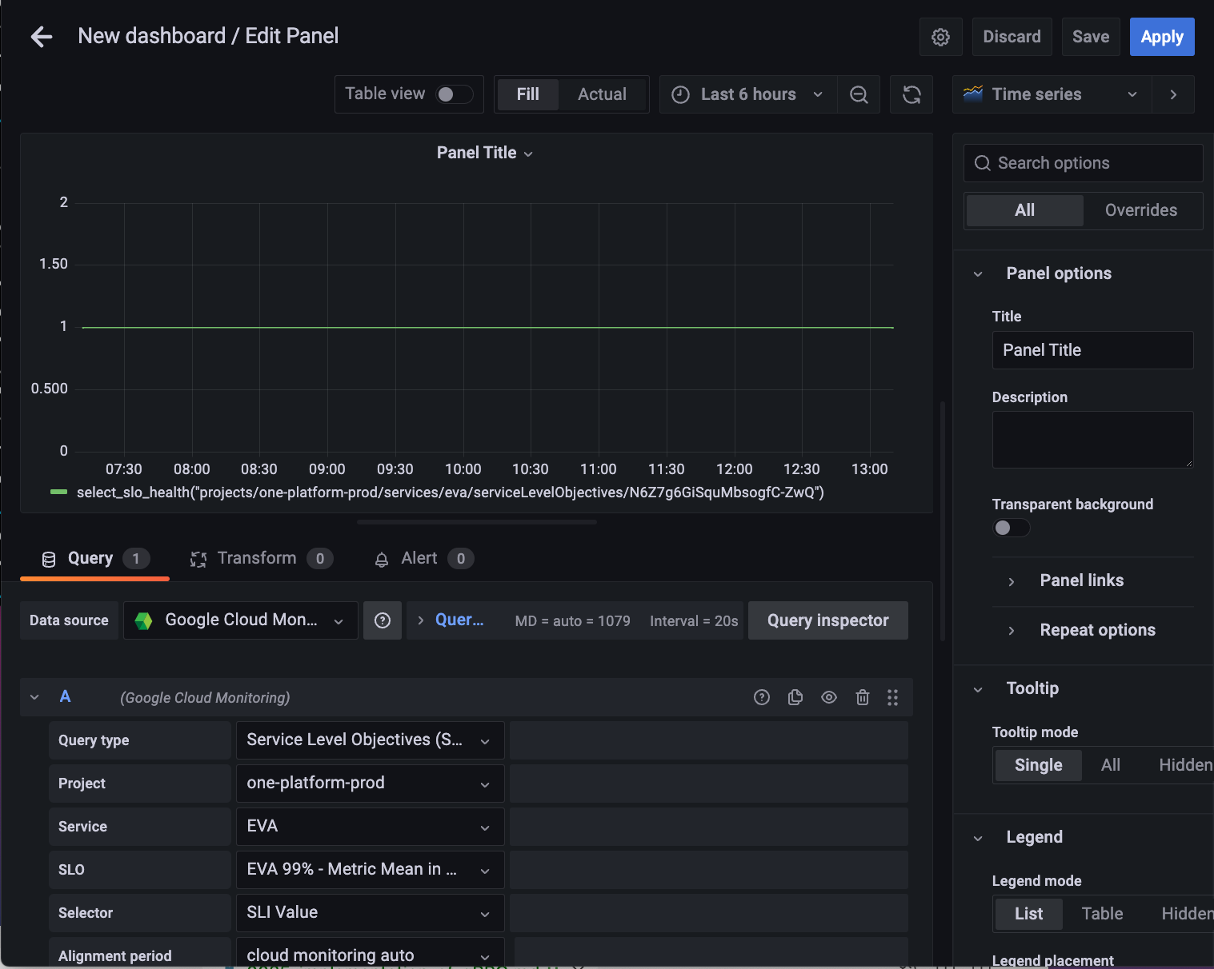
Task: Toggle Table view switch
Action: tap(454, 94)
